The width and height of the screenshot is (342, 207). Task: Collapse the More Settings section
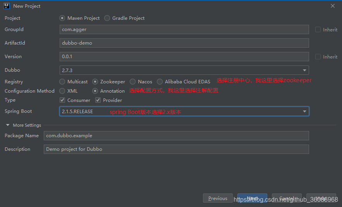[8, 125]
